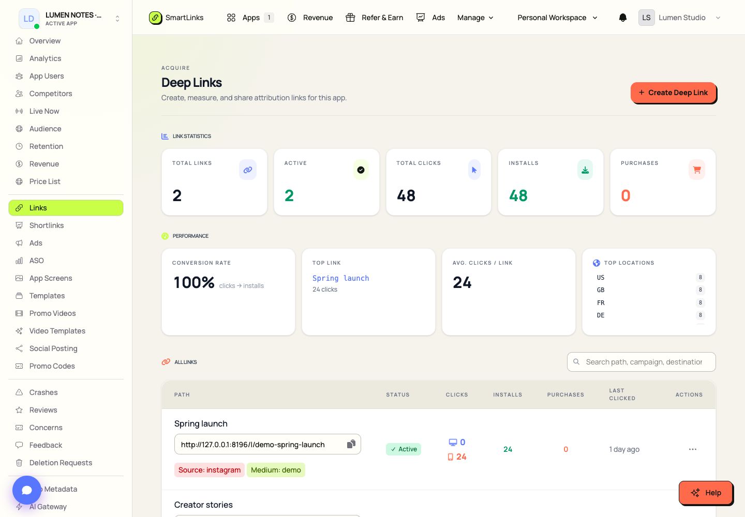Click the Clicks column header
This screenshot has height=517, width=745.
(457, 394)
